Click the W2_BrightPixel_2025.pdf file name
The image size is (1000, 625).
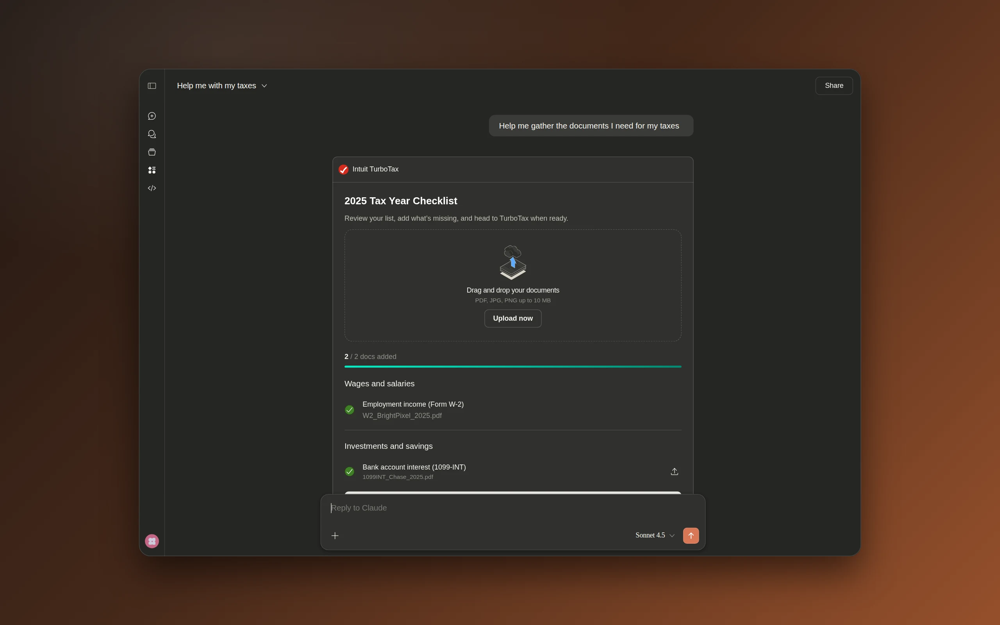[402, 415]
